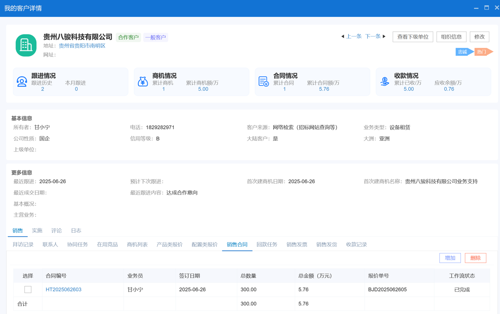Viewport: 500px width, 314px height.
Task: Switch to the 收款记录 sub-tab
Action: point(356,244)
